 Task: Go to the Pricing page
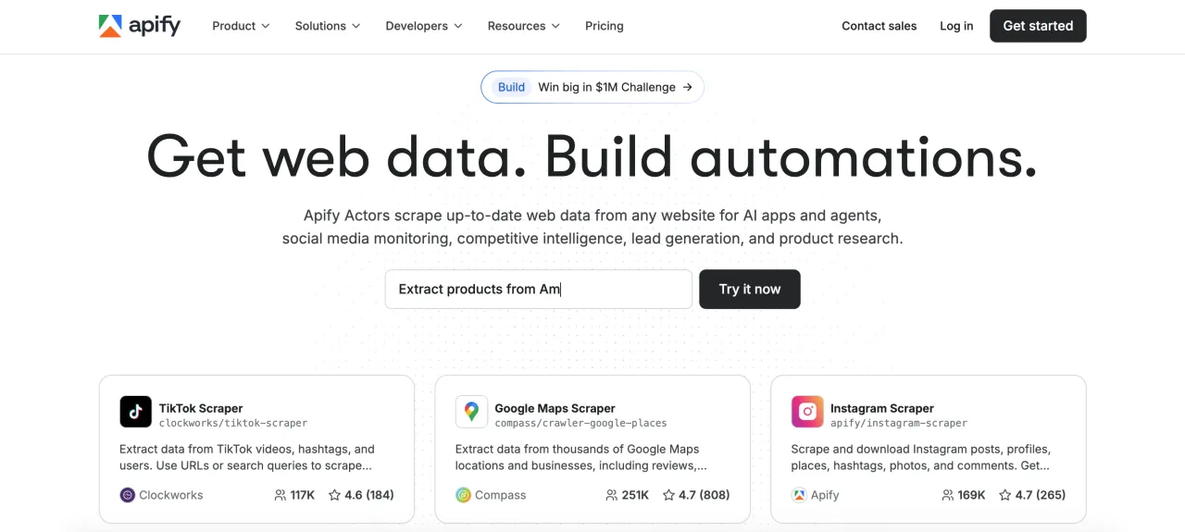click(x=605, y=26)
